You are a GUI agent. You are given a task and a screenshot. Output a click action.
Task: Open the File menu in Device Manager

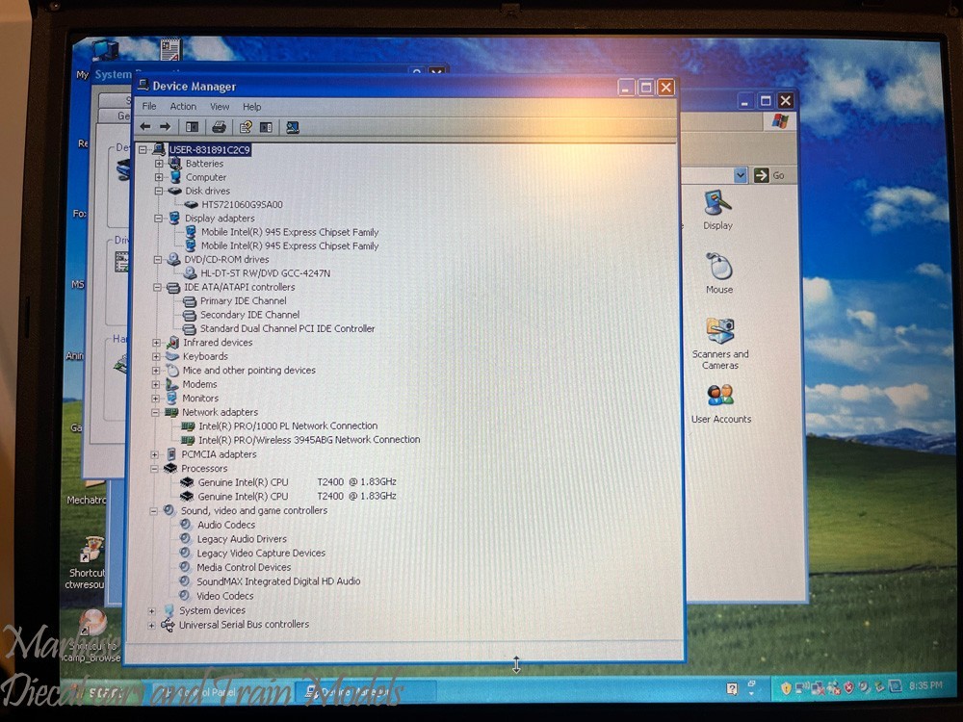149,106
